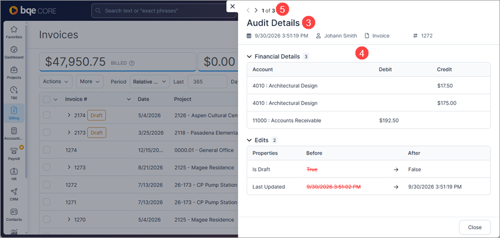Click the BQE CORE logo
The height and width of the screenshot is (238, 500).
point(33,11)
